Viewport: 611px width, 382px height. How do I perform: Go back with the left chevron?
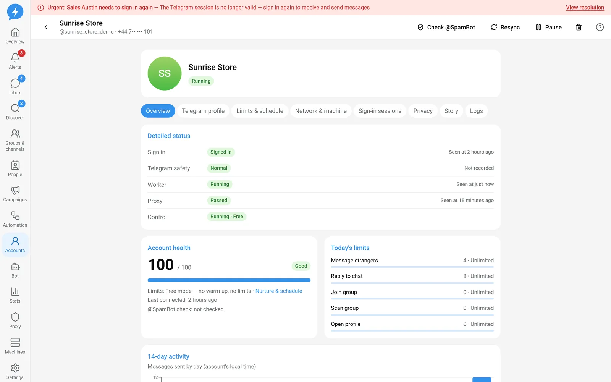pyautogui.click(x=46, y=27)
